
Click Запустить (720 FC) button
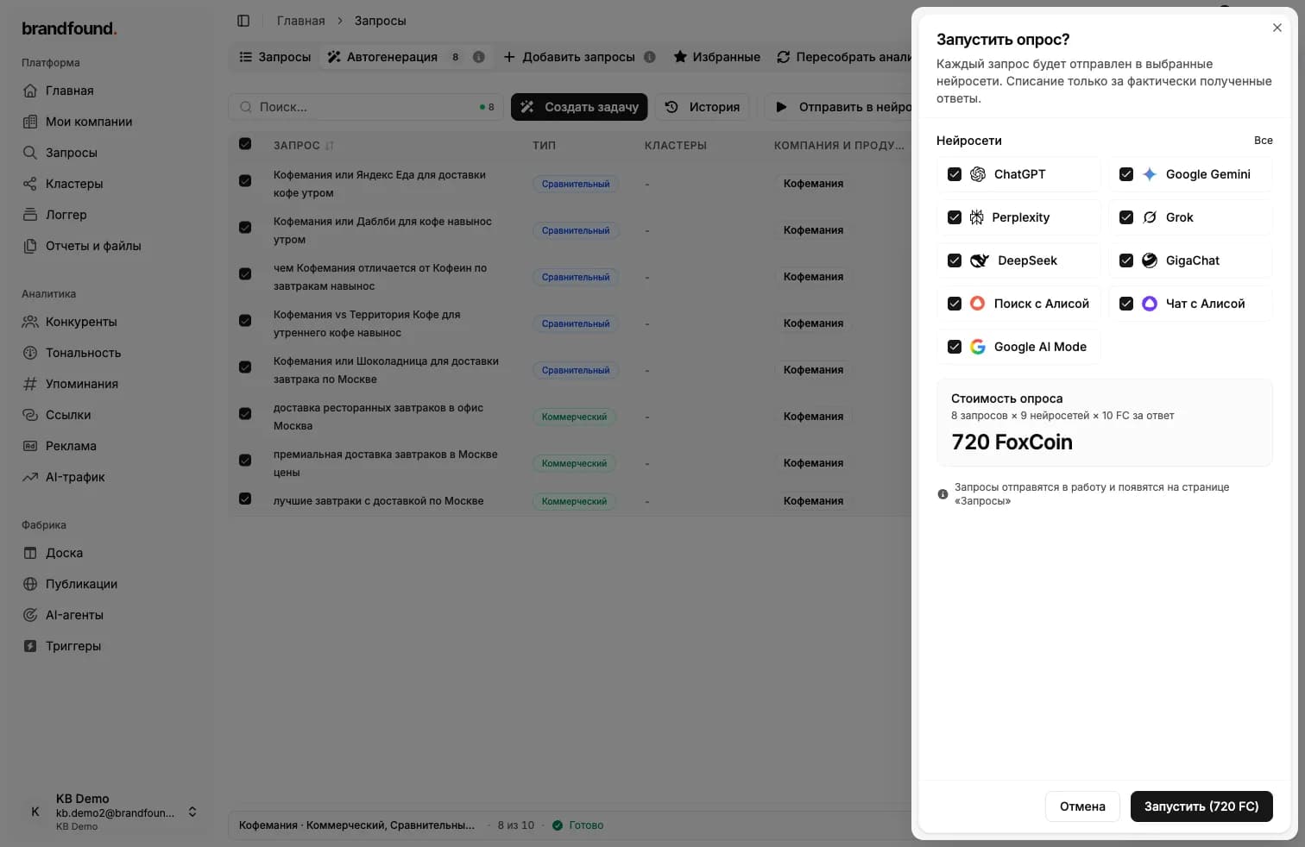(1201, 806)
